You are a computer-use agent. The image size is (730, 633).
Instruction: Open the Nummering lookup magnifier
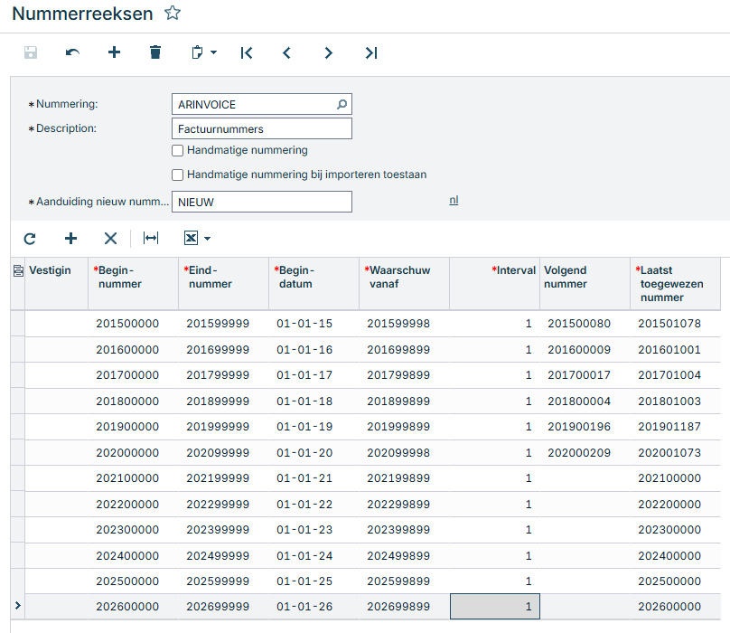[342, 104]
